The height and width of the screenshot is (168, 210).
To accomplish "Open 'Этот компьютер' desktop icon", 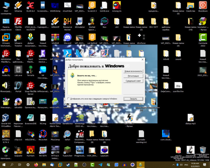I will [x=6, y=8].
